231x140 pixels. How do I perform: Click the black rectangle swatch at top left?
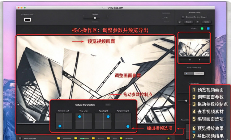click(28, 19)
